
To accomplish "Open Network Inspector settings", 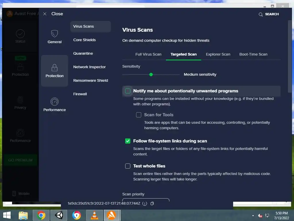I will point(90,67).
